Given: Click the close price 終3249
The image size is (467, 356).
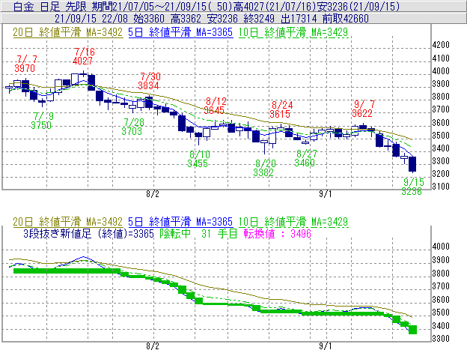Looking at the screenshot, I should coord(259,19).
